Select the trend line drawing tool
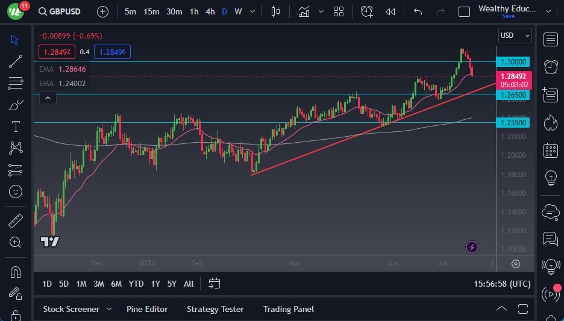 point(16,61)
